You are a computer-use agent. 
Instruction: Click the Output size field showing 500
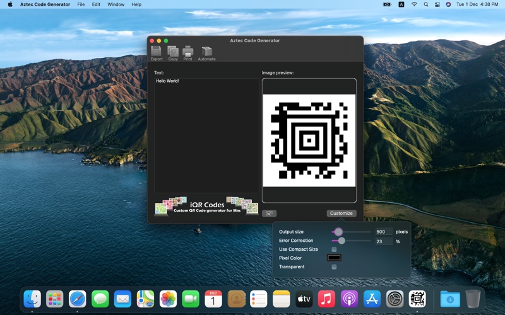tap(384, 232)
